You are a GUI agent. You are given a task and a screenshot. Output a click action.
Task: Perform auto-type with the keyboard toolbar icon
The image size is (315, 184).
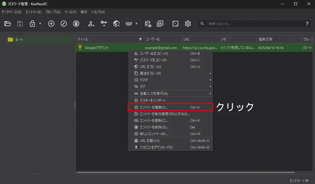coord(129,23)
